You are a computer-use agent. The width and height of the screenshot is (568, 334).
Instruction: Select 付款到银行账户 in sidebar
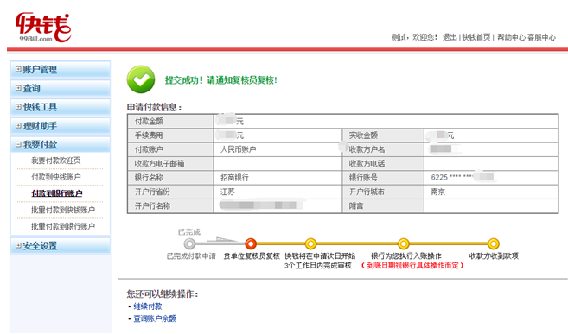[x=57, y=193]
